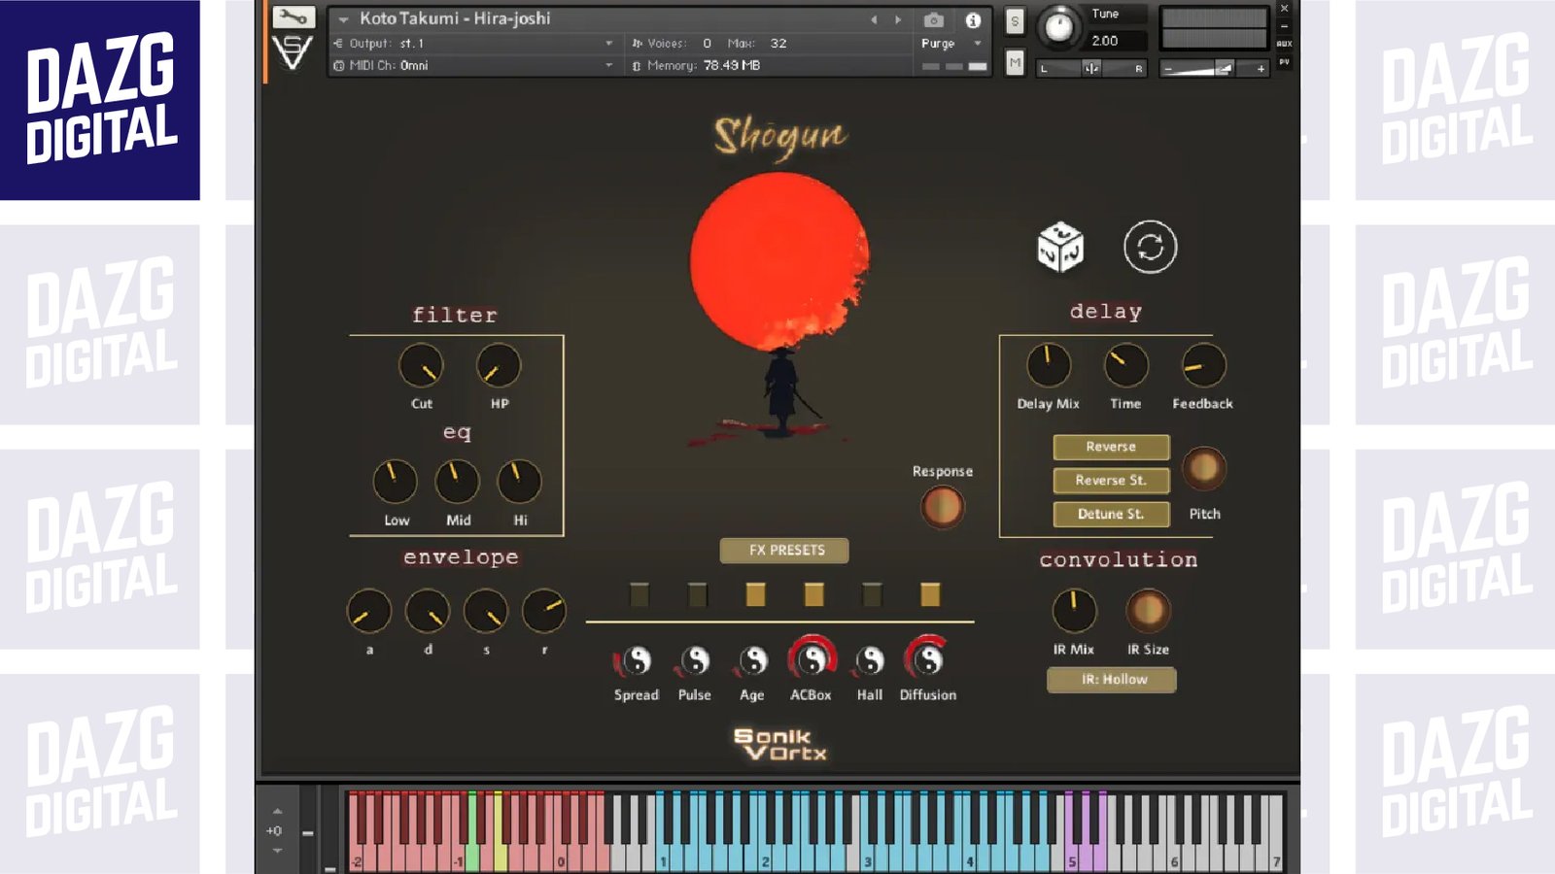Toggle the Diffusion effect switch
The height and width of the screenshot is (874, 1555).
point(930,594)
